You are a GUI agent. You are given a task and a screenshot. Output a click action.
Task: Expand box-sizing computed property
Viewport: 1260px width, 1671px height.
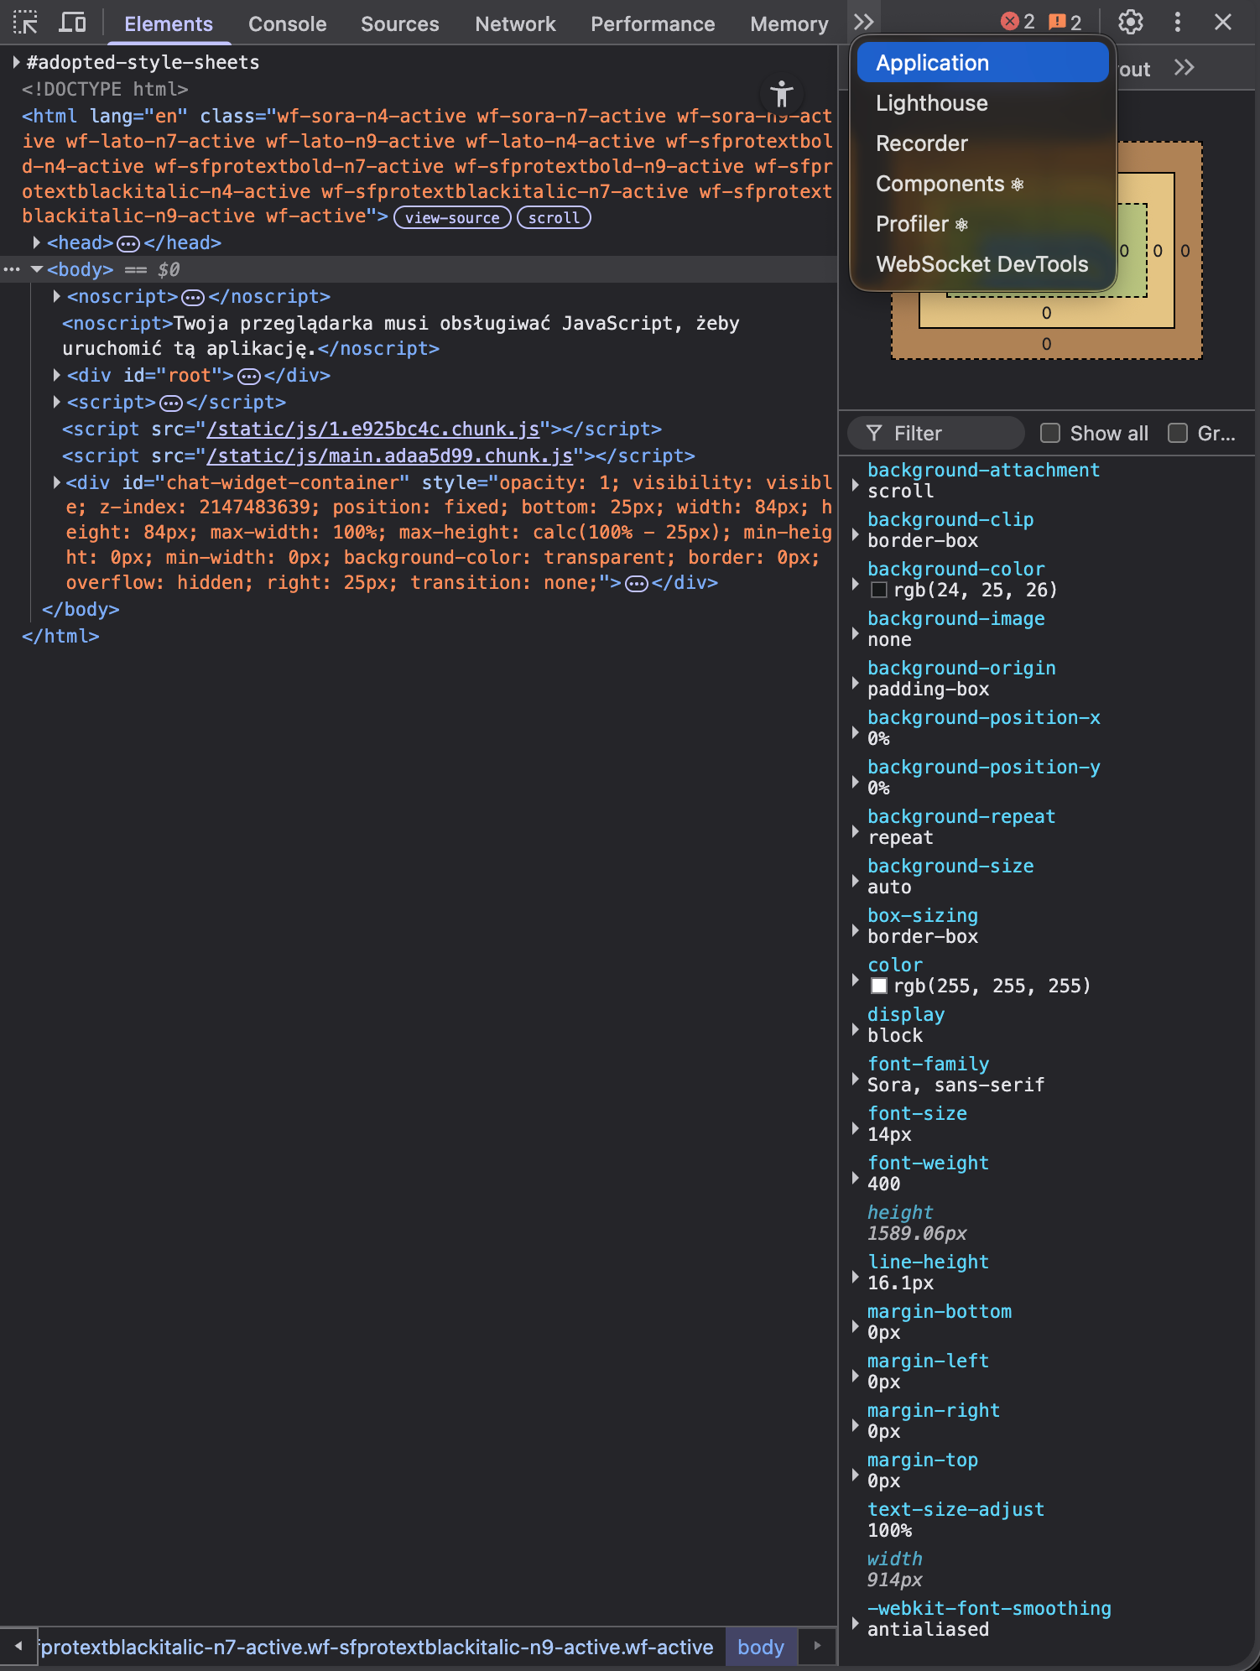[x=855, y=930]
